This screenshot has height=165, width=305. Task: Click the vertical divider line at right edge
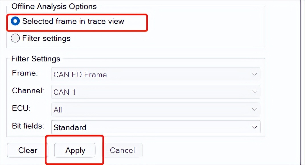coord(301,82)
